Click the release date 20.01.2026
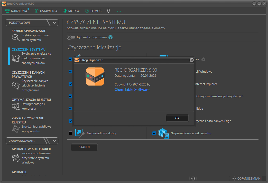This screenshot has width=268, height=183. pyautogui.click(x=148, y=76)
